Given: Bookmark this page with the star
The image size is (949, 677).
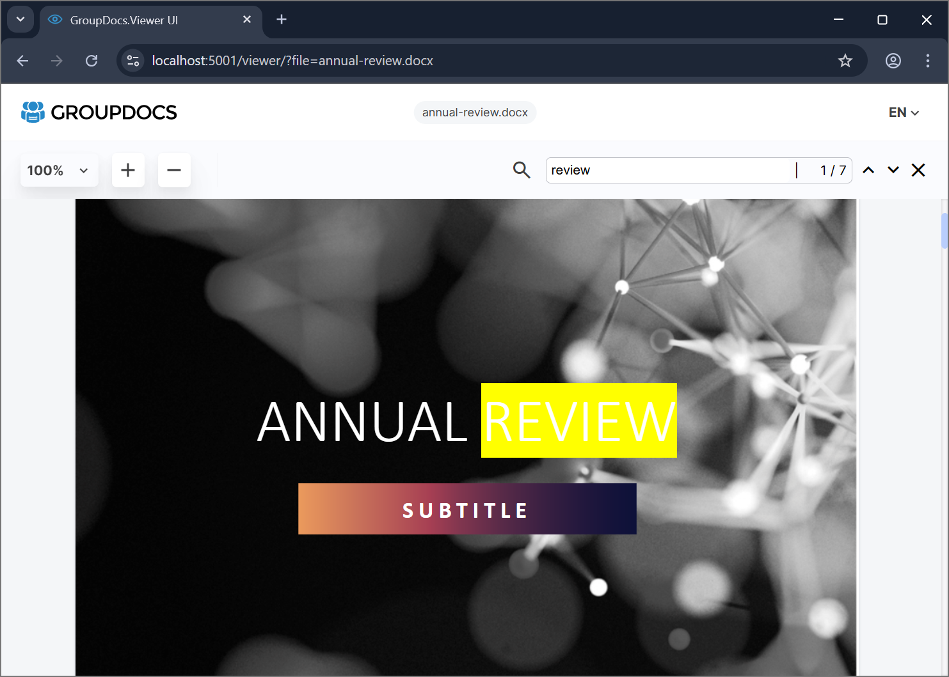Looking at the screenshot, I should click(x=845, y=61).
